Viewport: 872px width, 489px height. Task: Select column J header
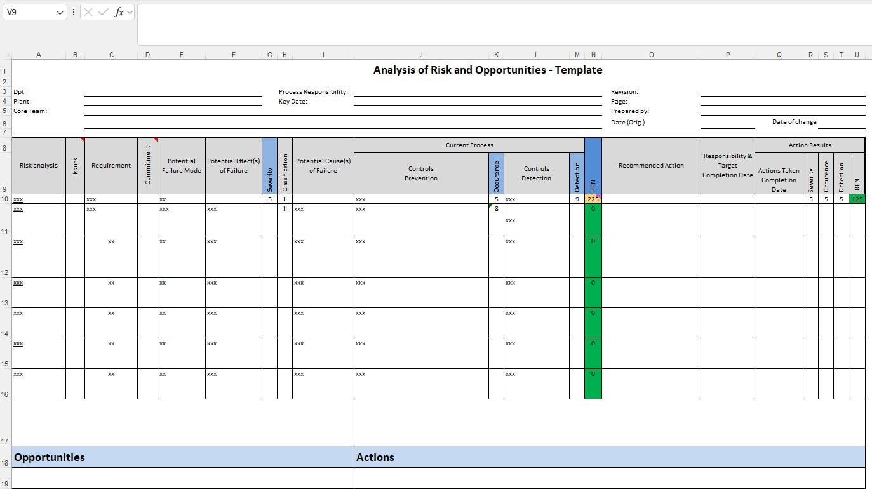(x=421, y=55)
